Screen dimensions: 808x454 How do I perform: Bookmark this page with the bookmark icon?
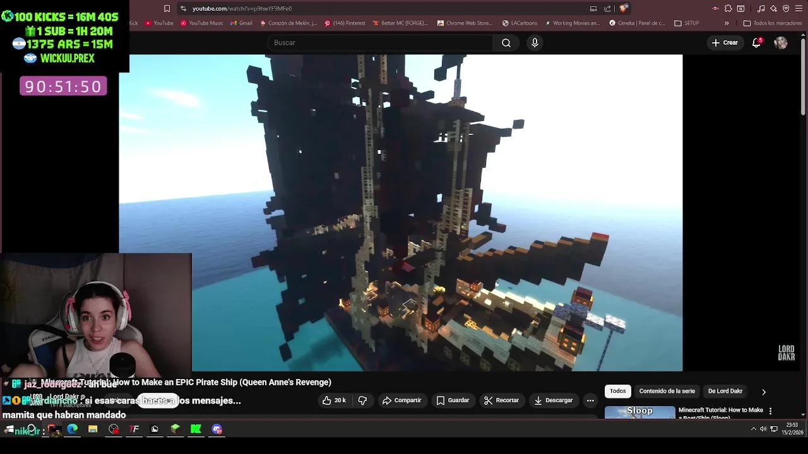click(167, 9)
